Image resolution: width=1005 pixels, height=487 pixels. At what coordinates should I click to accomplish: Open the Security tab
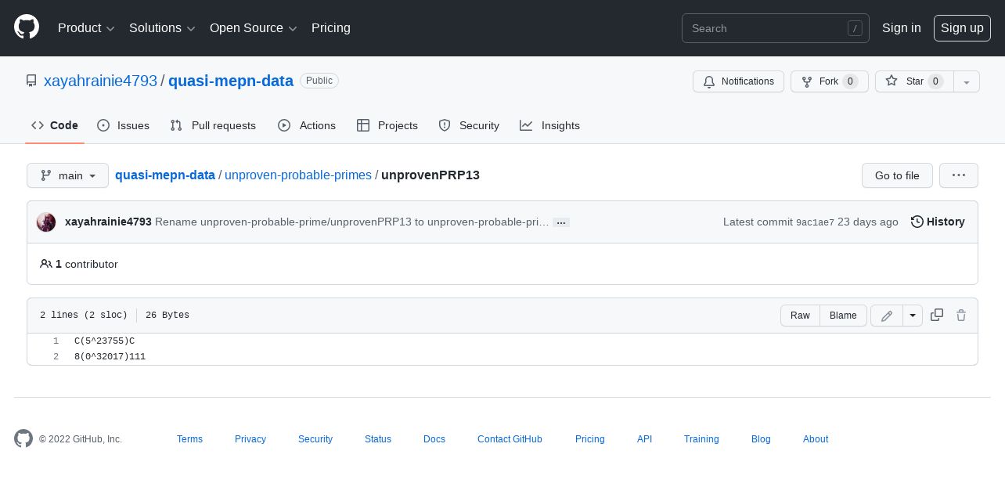point(469,125)
